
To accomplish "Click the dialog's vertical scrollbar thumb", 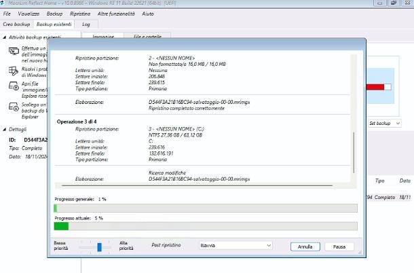I will click(354, 153).
